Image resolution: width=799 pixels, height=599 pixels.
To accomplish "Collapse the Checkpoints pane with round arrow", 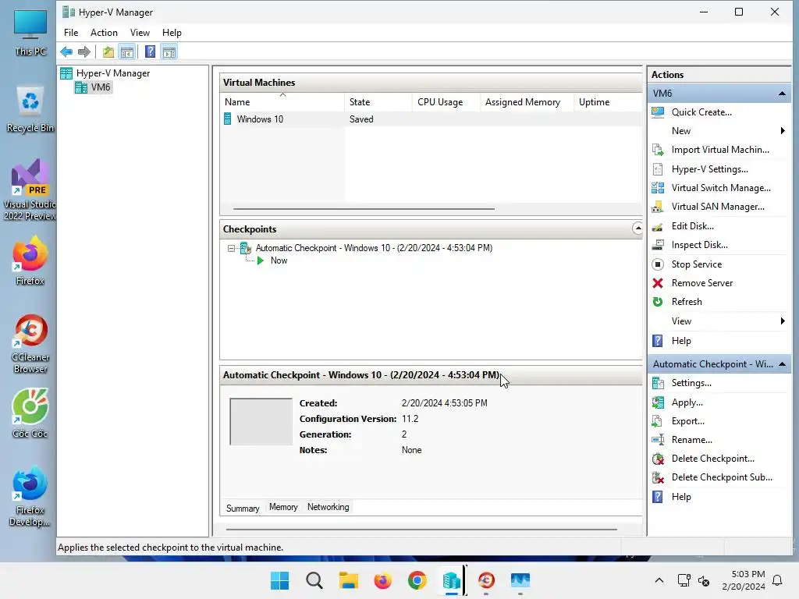I will pyautogui.click(x=637, y=229).
